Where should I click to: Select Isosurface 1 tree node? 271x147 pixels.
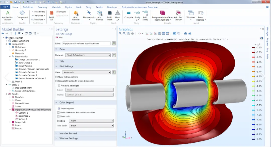(x=24, y=116)
